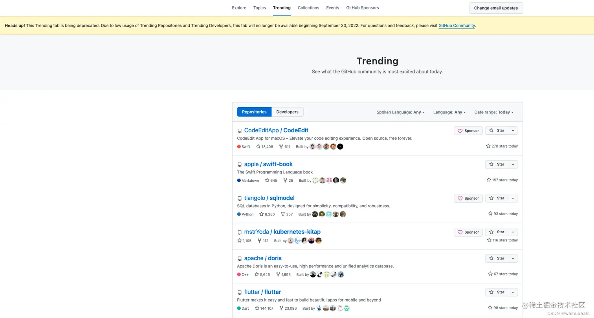Click the 645 stargazers count for swift-book
The height and width of the screenshot is (318, 594).
pyautogui.click(x=271, y=181)
